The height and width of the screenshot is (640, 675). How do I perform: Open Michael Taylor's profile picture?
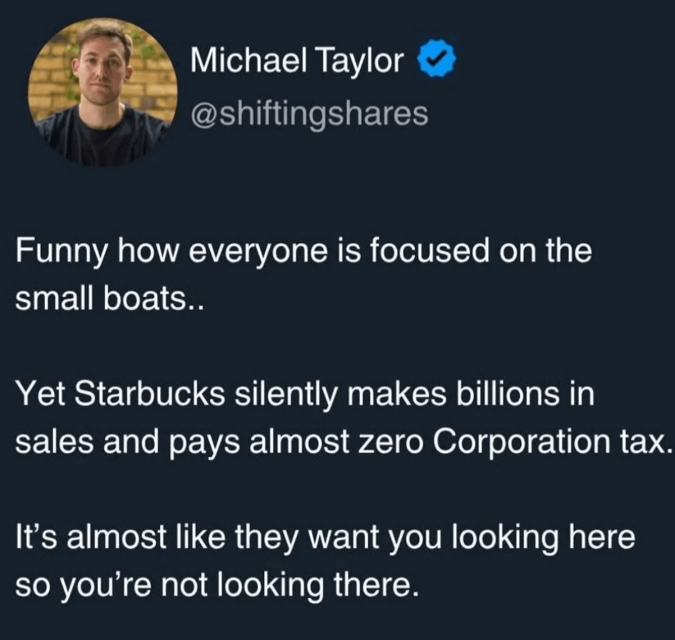tap(102, 92)
